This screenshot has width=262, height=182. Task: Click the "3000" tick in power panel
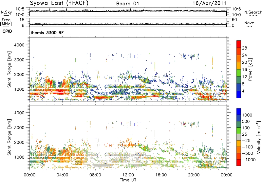tap(19, 60)
